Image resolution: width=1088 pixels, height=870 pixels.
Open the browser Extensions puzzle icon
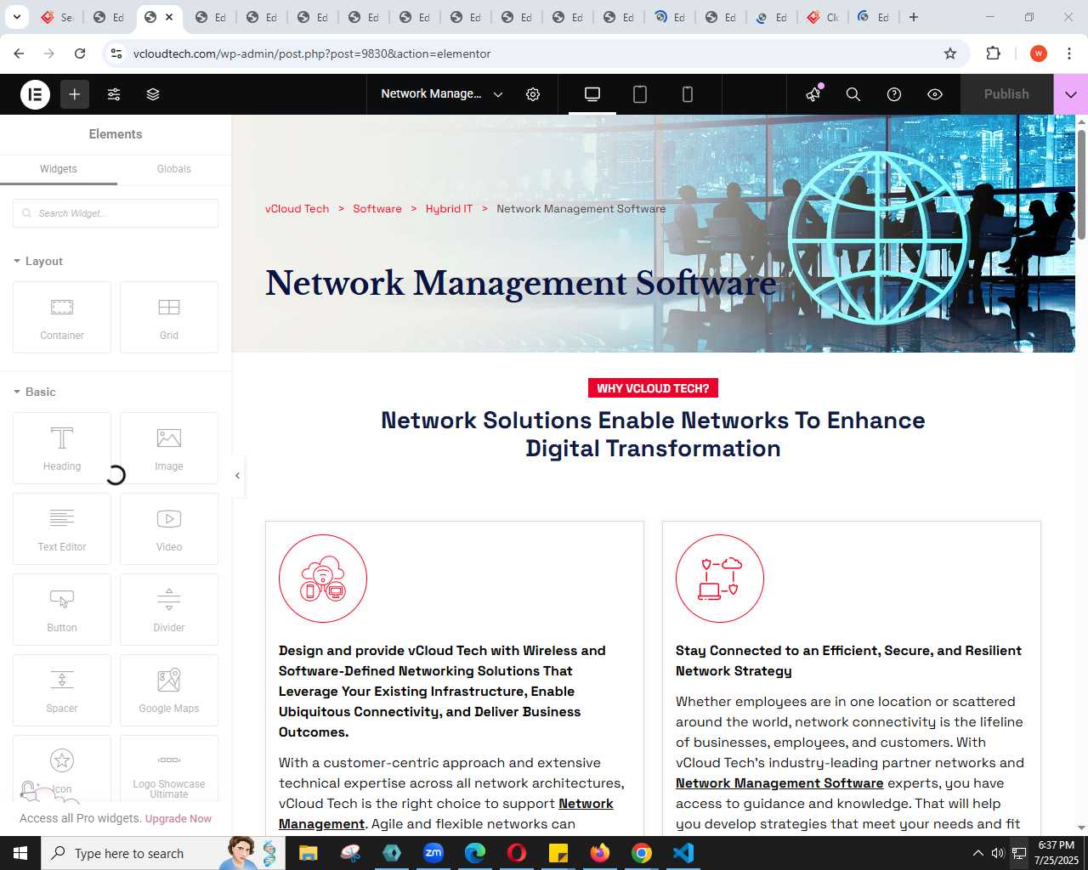pyautogui.click(x=994, y=54)
